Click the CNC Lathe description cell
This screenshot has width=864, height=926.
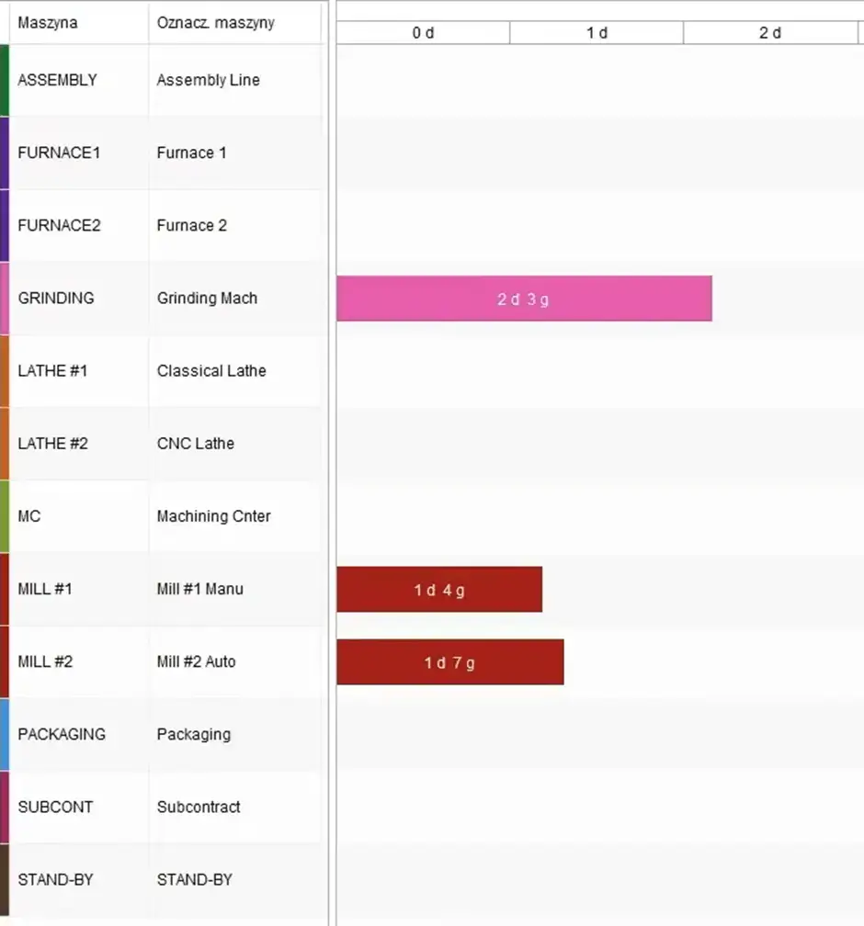point(196,444)
